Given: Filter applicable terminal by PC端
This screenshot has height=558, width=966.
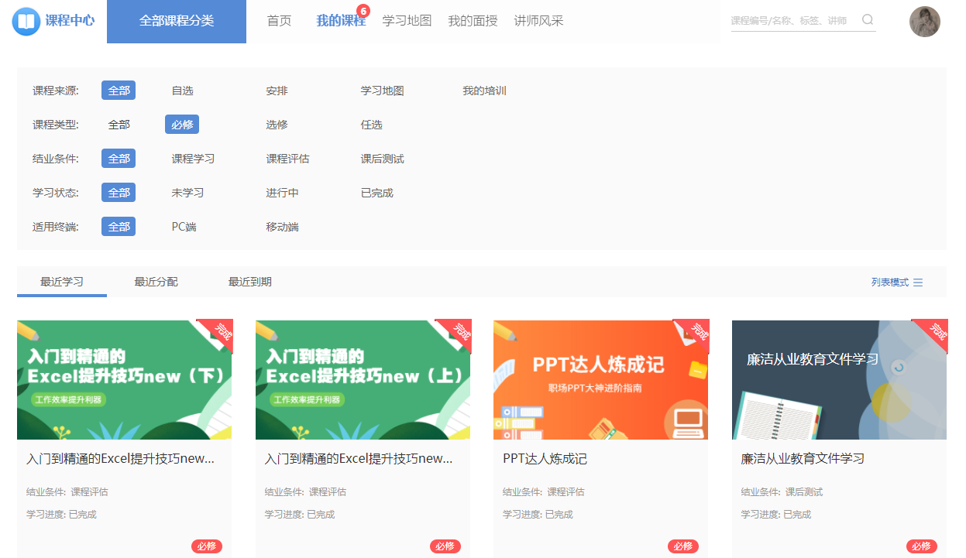Looking at the screenshot, I should (x=184, y=227).
